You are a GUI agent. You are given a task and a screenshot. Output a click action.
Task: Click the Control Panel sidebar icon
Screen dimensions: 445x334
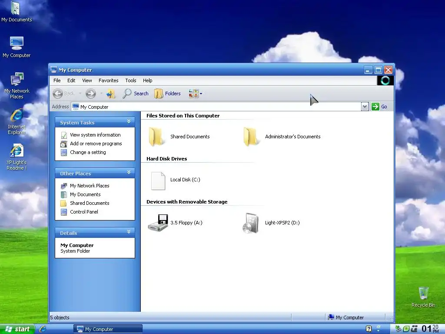point(64,212)
